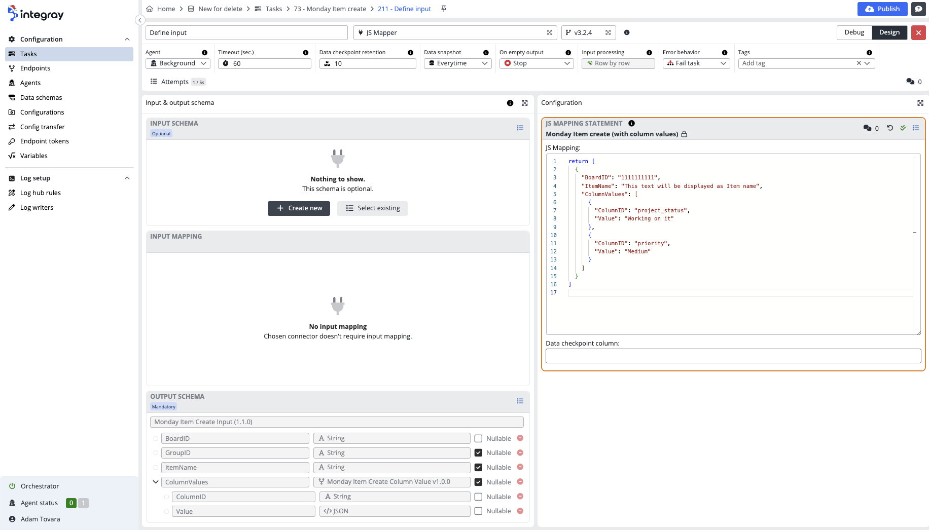Enable the Nullable checkbox for BoardID
The height and width of the screenshot is (530, 929).
click(478, 439)
